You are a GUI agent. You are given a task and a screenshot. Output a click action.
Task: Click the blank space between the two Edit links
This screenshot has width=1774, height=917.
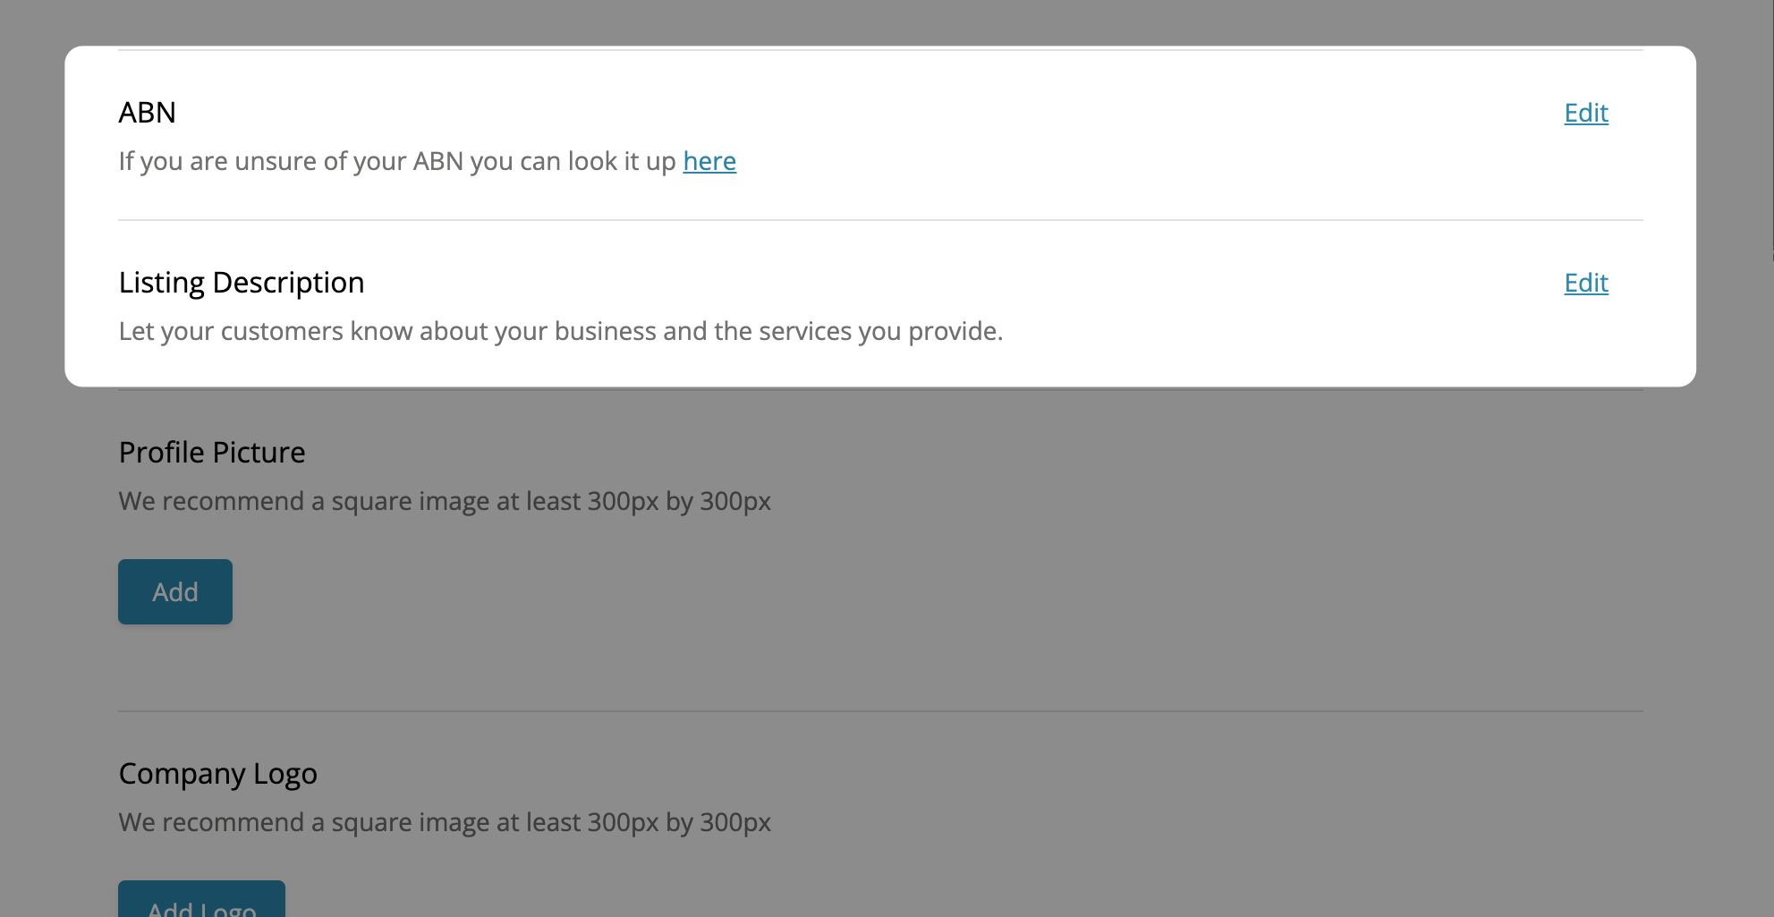1585,197
